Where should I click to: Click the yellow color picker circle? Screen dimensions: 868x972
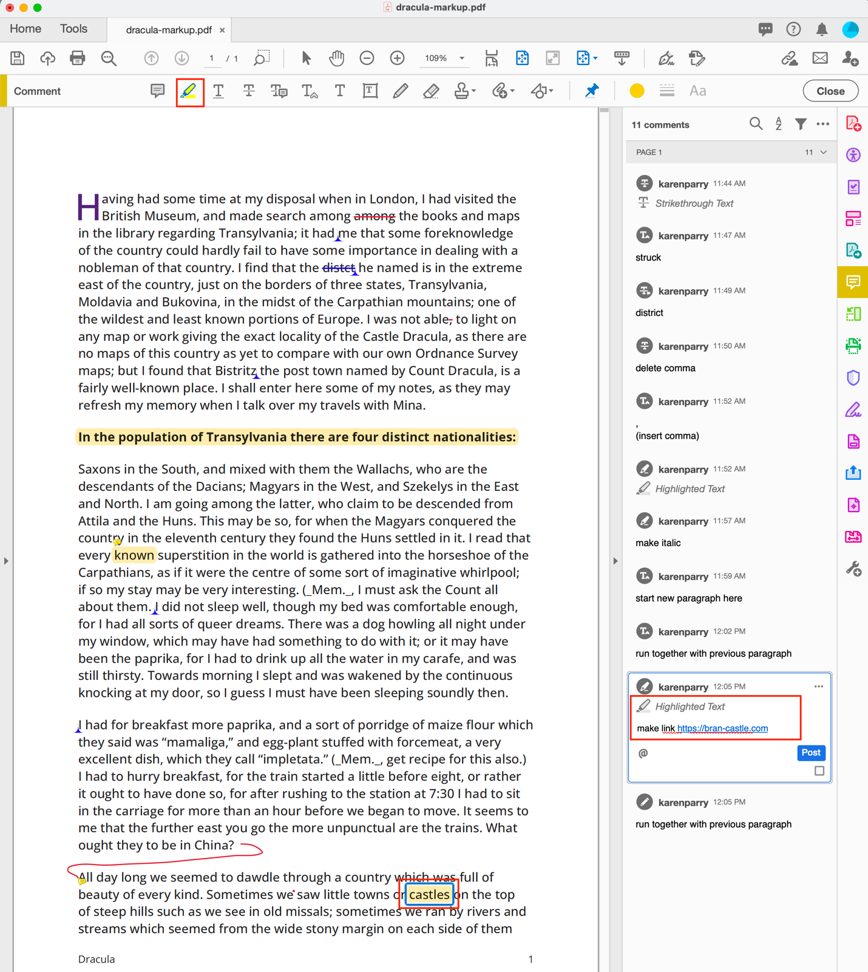(x=637, y=91)
